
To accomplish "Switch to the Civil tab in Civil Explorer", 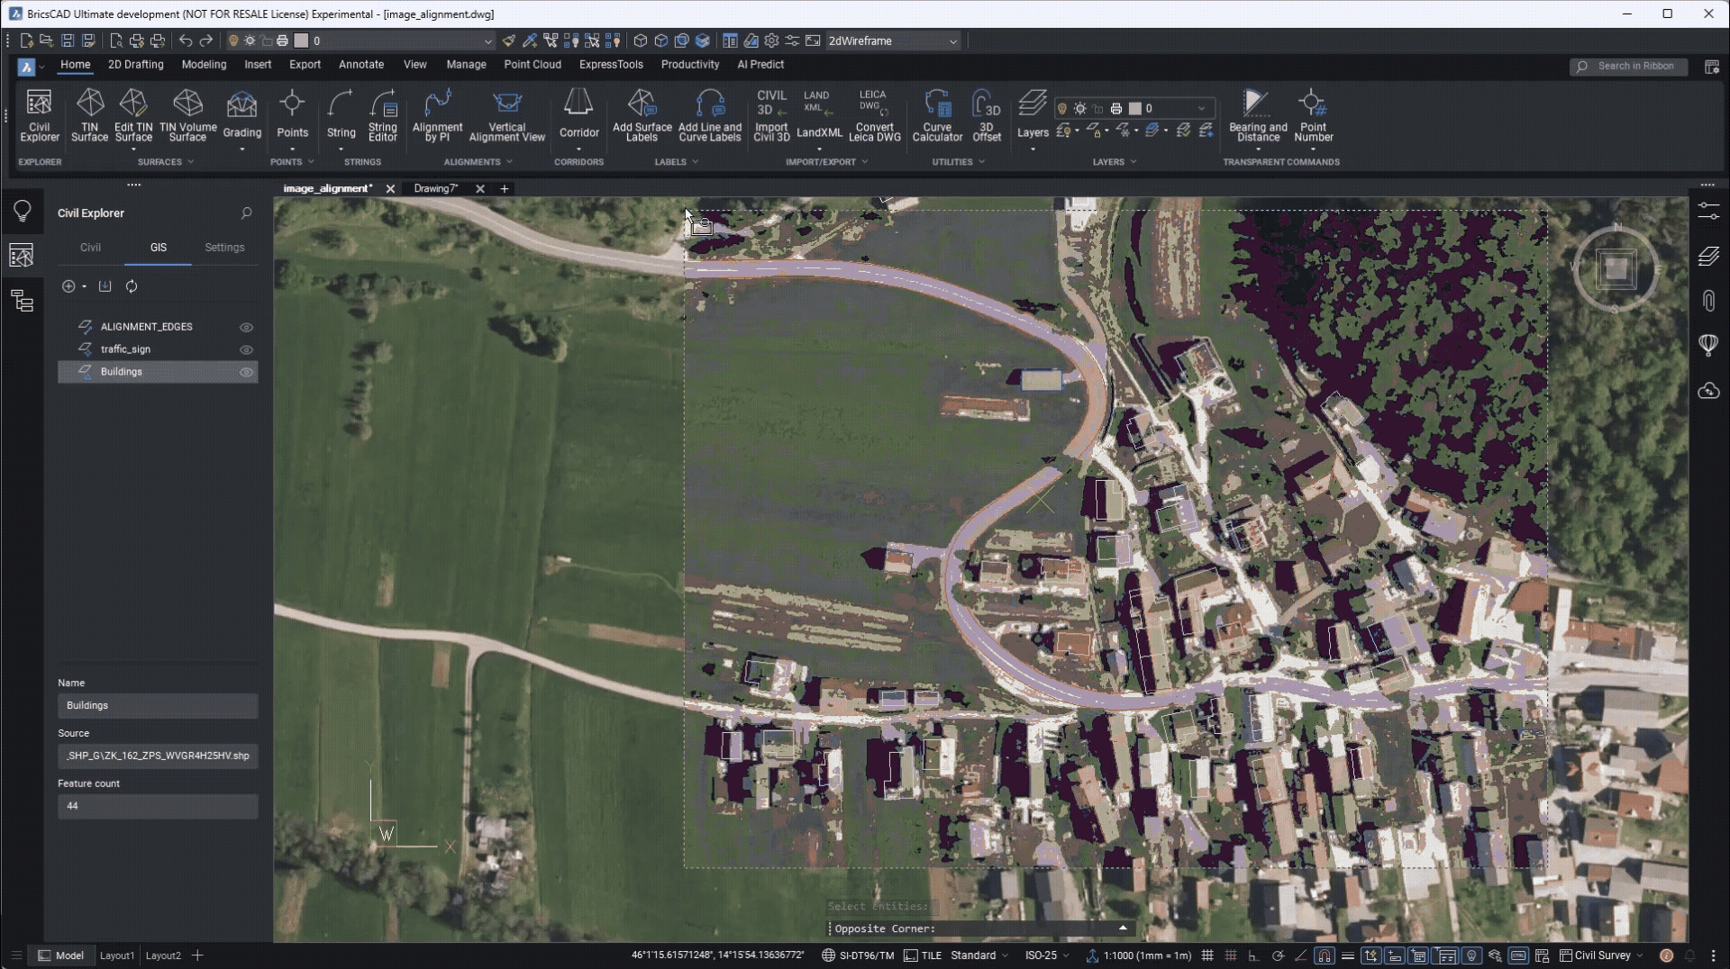I will (89, 247).
